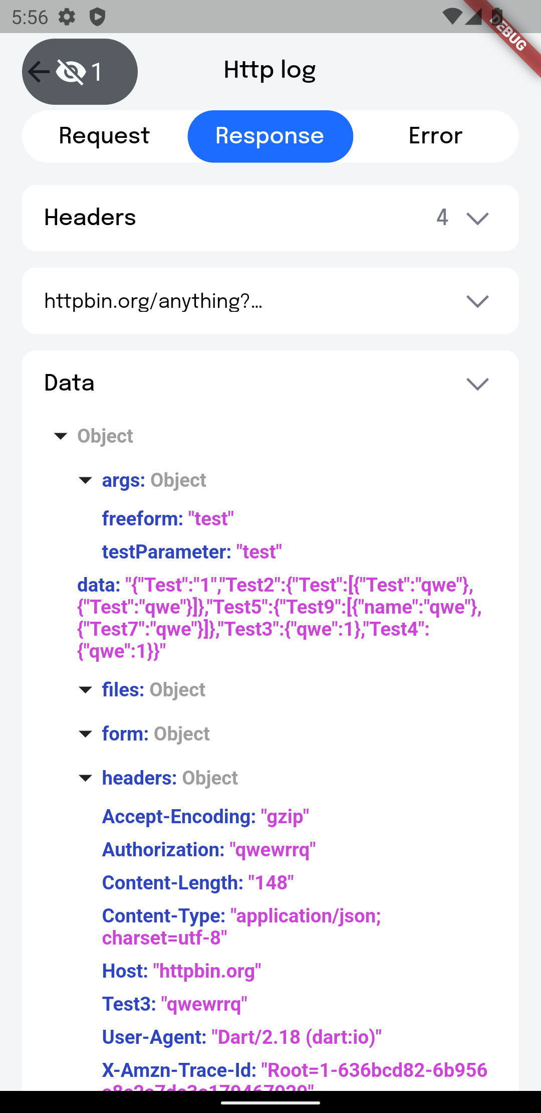Switch to the Request tab
The width and height of the screenshot is (541, 1113).
[104, 136]
